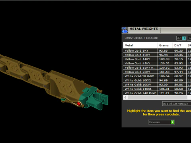Image resolution: width=191 pixels, height=143 pixels.
Task: Click the 106.64 grams value
Action: 164,76
